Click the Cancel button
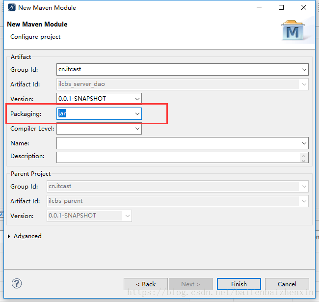Screen dimensions: 319x302 [287, 284]
